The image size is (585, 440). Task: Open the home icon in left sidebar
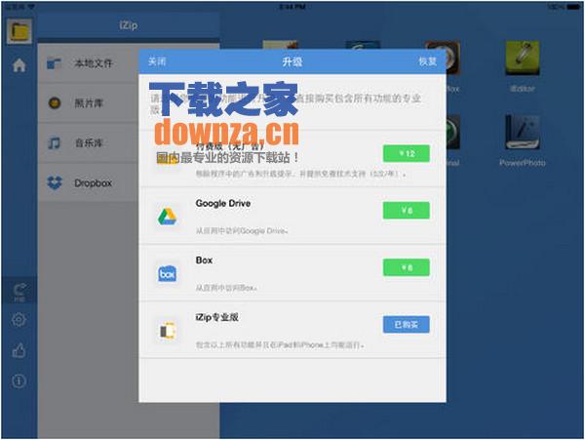click(19, 65)
